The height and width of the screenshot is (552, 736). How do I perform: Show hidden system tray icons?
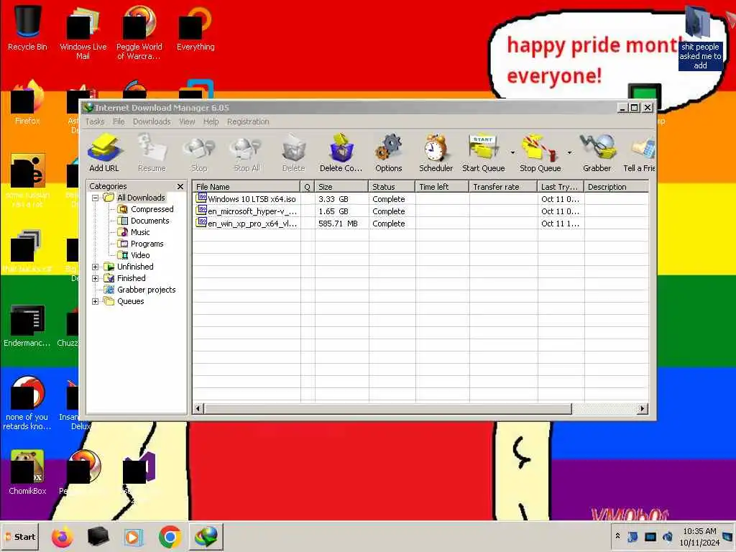click(x=617, y=535)
